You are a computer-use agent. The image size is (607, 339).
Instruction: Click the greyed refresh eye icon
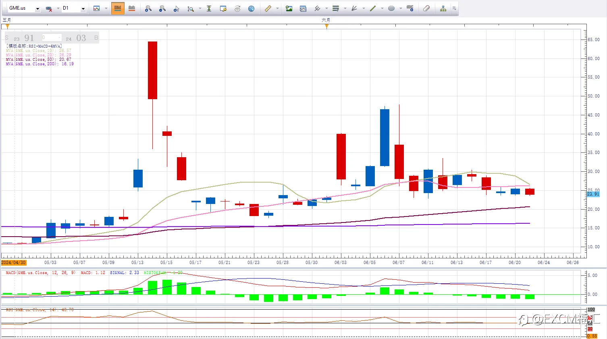pyautogui.click(x=237, y=8)
